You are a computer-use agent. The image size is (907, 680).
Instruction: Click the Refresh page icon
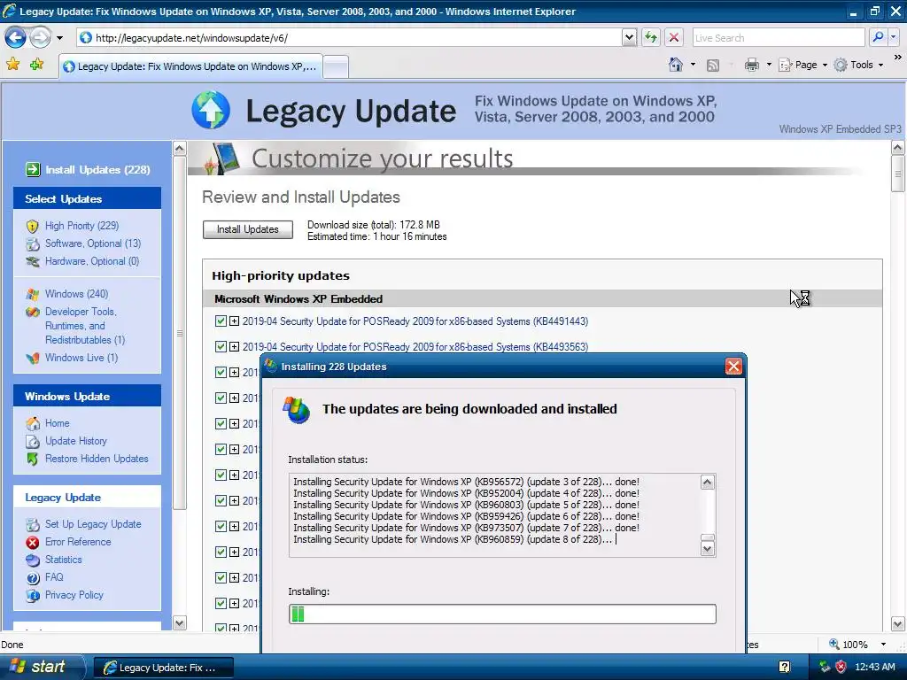point(651,37)
